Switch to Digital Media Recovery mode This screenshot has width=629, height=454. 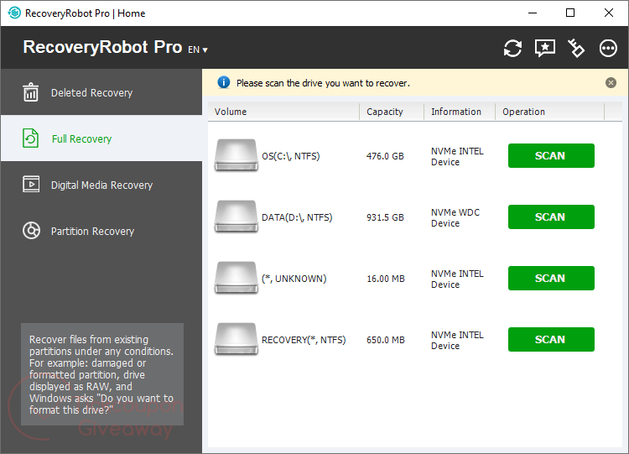pos(101,185)
